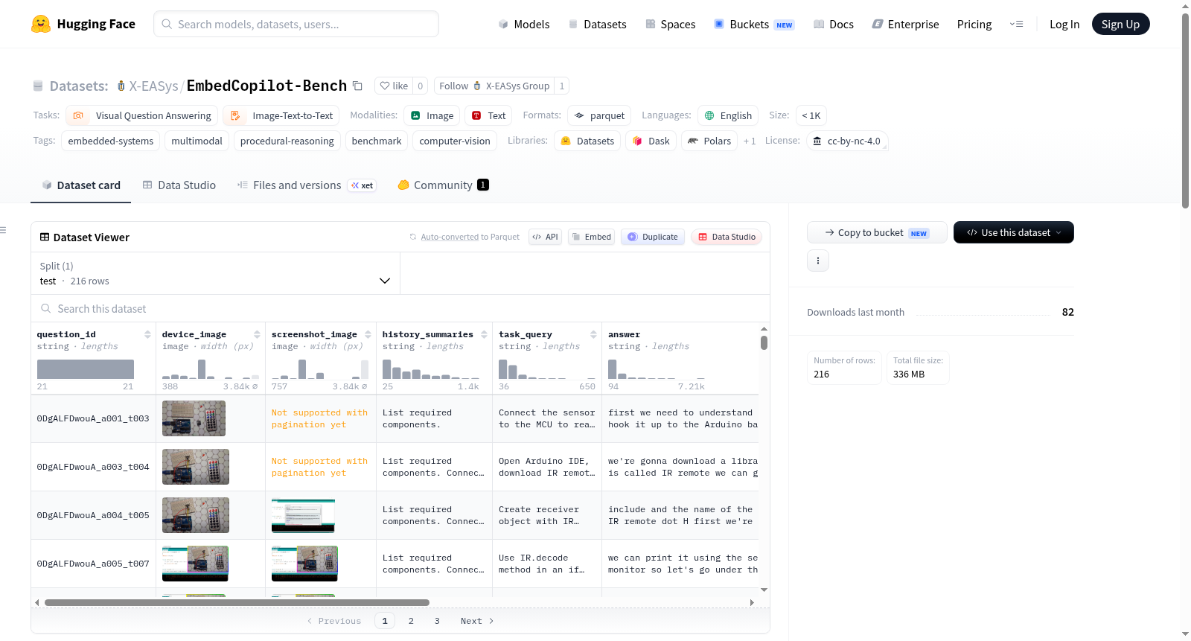
Task: Sort by the device_image column sort icon
Action: [x=257, y=334]
